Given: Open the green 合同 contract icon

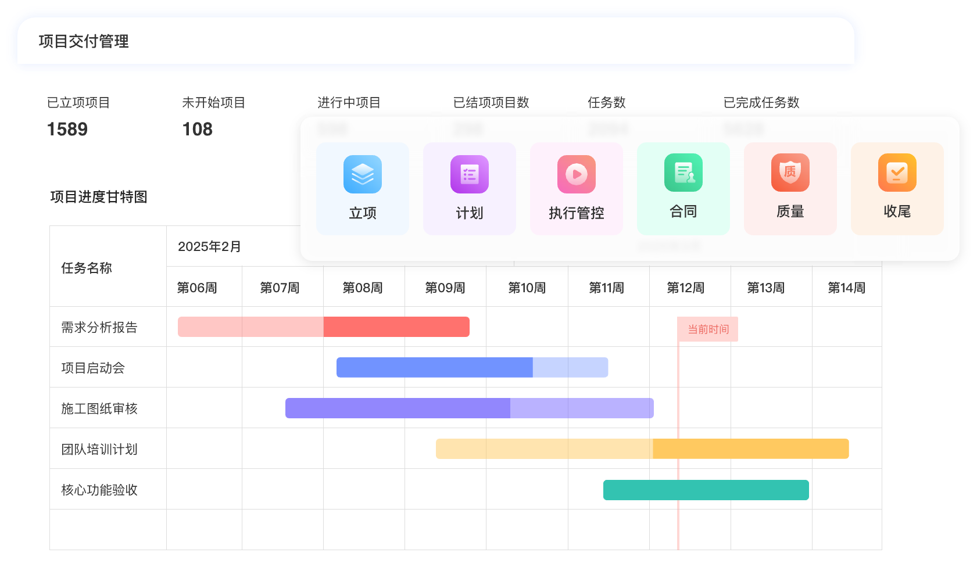Looking at the screenshot, I should pos(683,173).
